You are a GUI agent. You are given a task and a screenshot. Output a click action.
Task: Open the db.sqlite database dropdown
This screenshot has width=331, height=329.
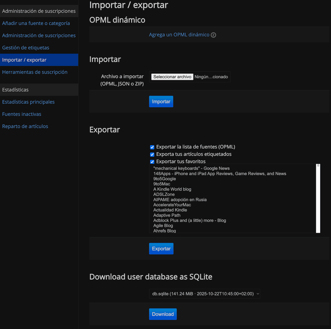click(x=204, y=294)
